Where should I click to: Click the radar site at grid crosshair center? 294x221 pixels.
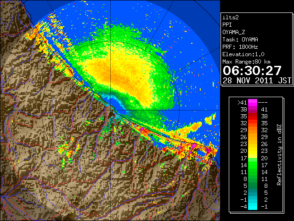tap(110, 110)
